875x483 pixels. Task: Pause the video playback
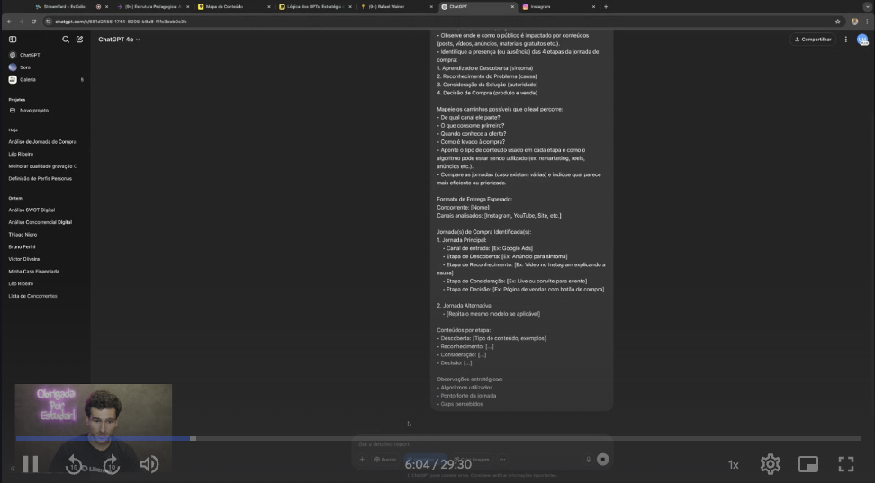pyautogui.click(x=30, y=464)
